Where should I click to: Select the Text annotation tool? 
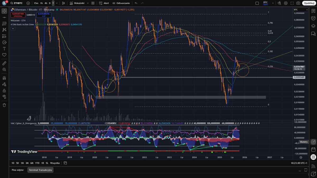[x=4, y=49]
